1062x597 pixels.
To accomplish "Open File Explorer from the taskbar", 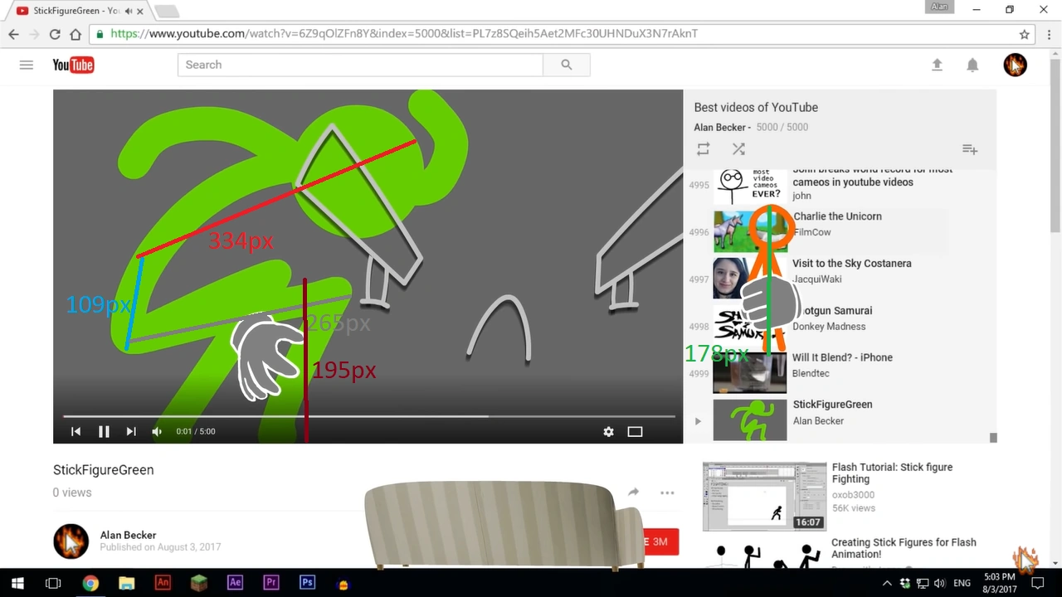I will click(126, 583).
